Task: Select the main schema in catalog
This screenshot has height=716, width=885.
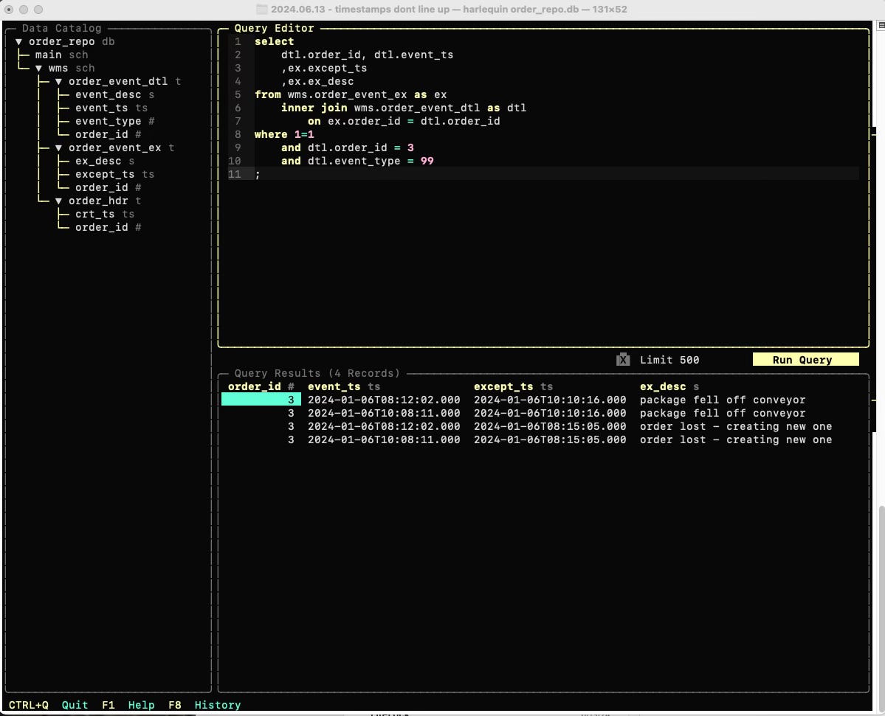Action: tap(61, 55)
